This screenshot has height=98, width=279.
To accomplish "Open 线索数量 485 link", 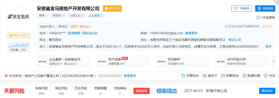I will pos(117,64).
